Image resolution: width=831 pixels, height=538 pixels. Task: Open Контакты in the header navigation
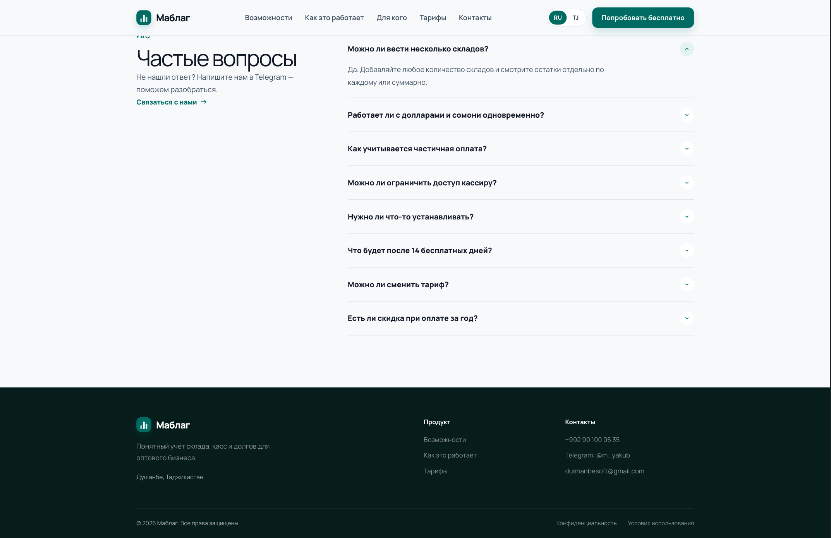click(x=475, y=18)
